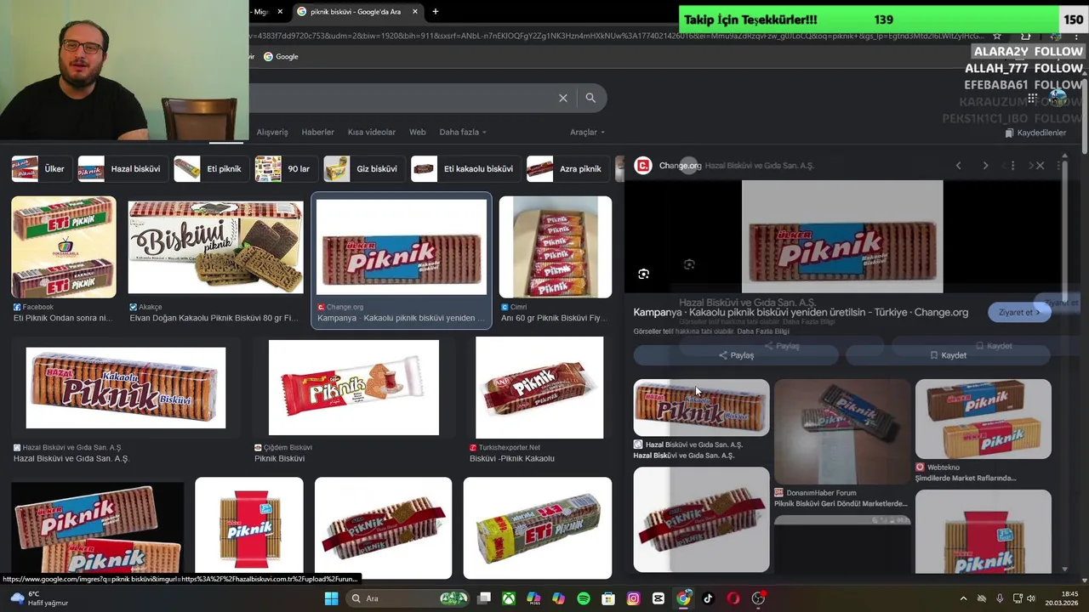Open OBS Studio from taskbar
The image size is (1089, 612).
[758, 598]
